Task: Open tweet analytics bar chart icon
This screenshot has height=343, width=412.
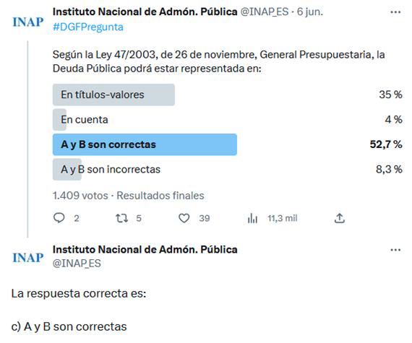Action: pyautogui.click(x=252, y=218)
